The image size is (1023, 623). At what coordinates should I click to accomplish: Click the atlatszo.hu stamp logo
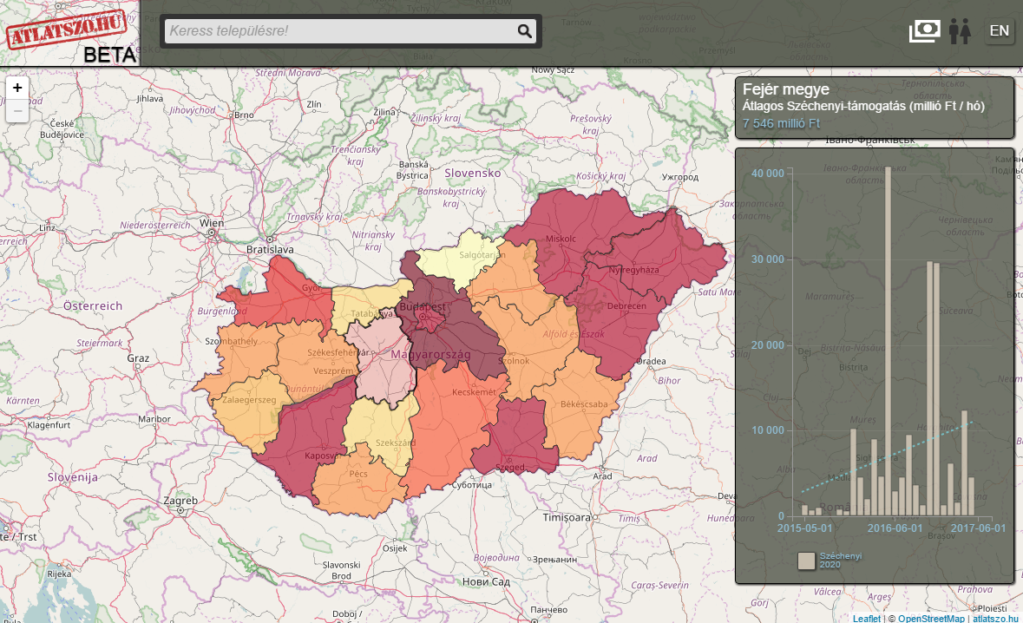(68, 30)
